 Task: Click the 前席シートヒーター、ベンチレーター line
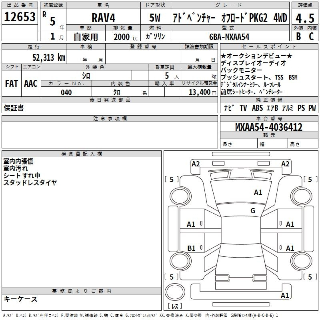point(252,92)
